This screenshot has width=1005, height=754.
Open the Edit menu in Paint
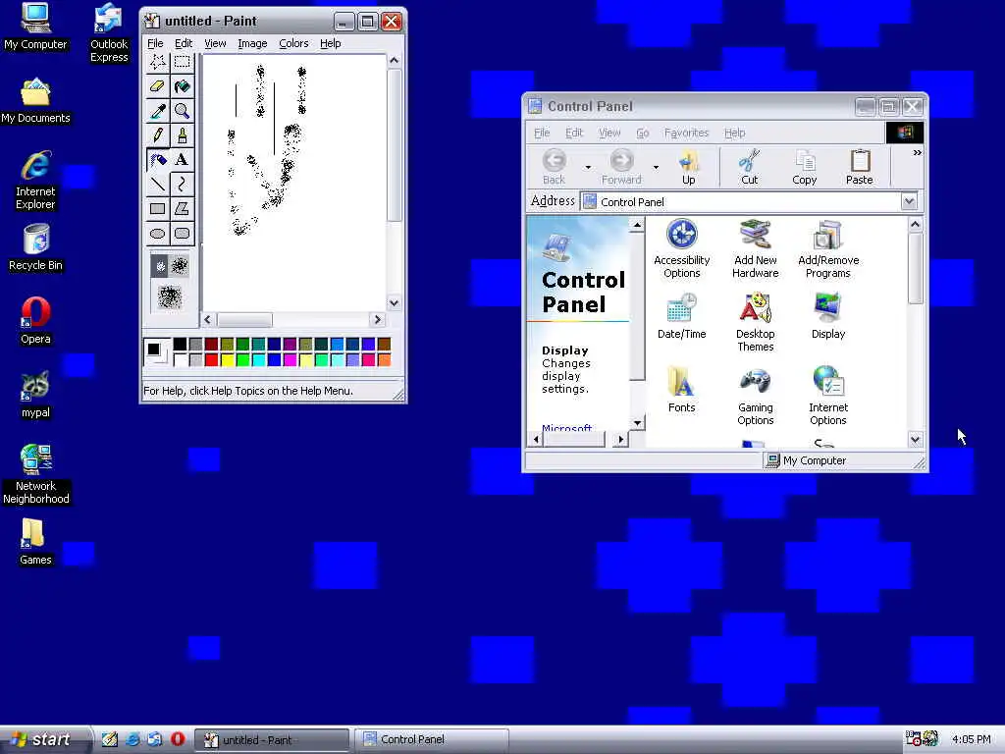(x=184, y=43)
